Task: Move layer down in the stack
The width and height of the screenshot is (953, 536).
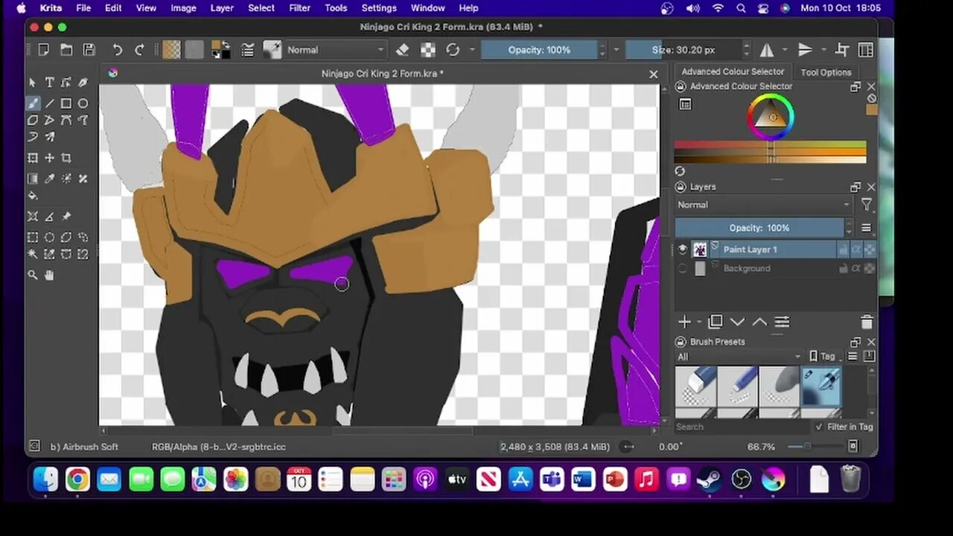Action: coord(738,322)
